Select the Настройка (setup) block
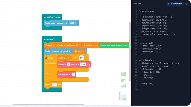Screen dimensions: 191x107 [x=52, y=17]
